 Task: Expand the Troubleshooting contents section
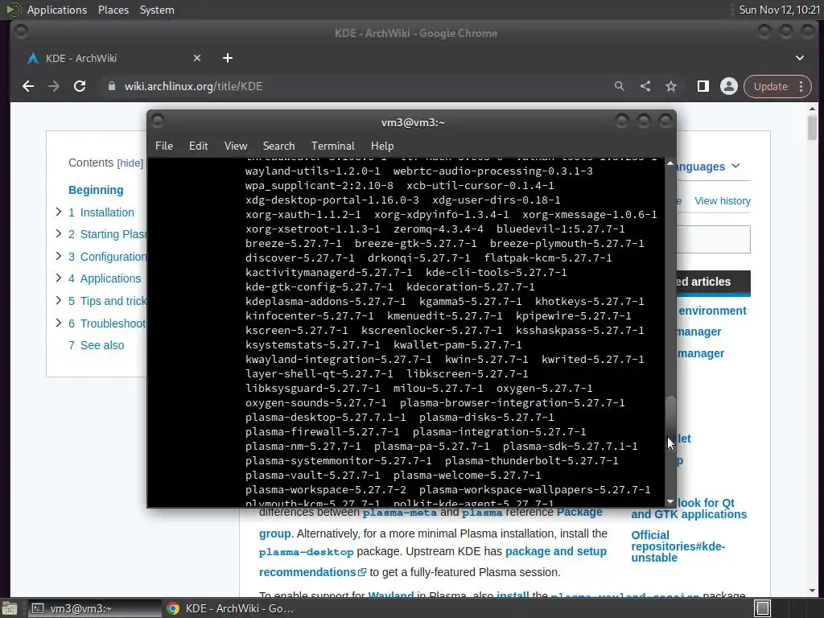(x=58, y=323)
